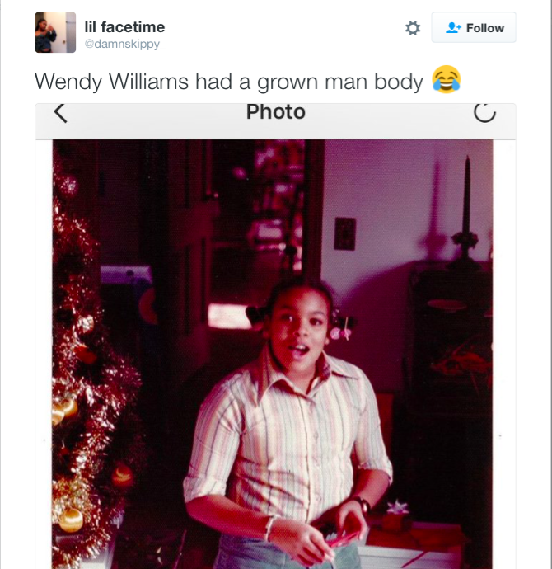Click the light switch plate in the photo

coord(344,233)
